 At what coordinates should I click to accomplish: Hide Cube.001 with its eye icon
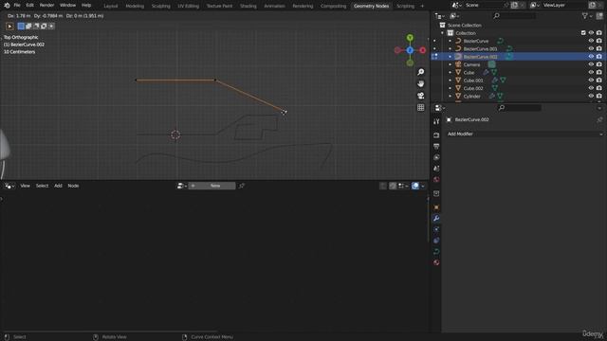[591, 81]
